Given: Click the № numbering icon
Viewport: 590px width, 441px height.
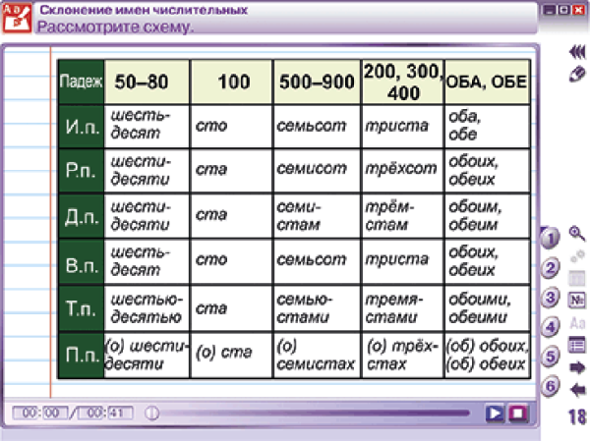Looking at the screenshot, I should point(577,300).
